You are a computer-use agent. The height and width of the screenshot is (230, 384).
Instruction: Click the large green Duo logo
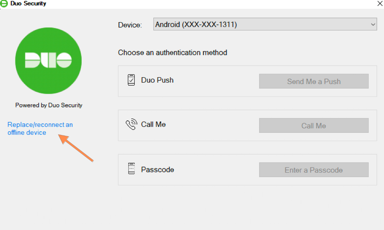(x=48, y=60)
